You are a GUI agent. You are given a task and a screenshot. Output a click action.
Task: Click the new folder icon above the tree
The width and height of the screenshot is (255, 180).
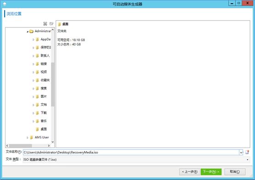[x=51, y=24]
